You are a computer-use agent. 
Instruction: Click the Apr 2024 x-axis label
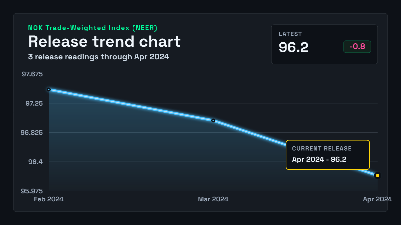pyautogui.click(x=378, y=199)
